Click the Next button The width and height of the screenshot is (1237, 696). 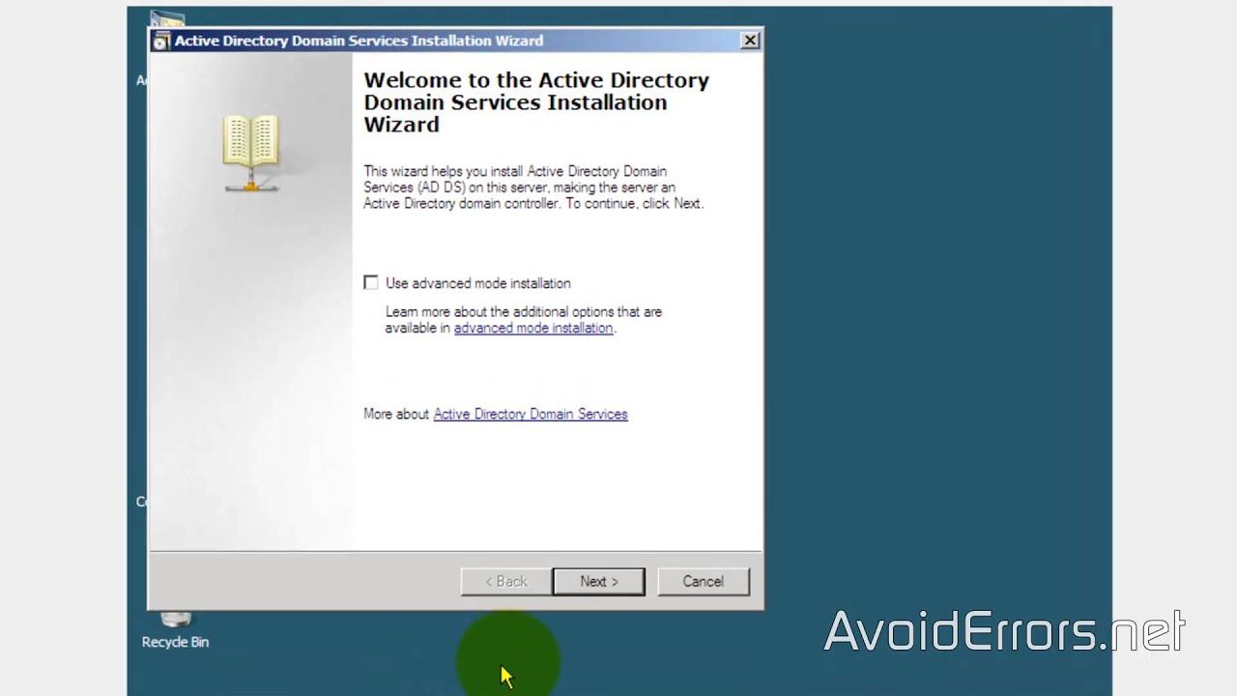pyautogui.click(x=598, y=581)
